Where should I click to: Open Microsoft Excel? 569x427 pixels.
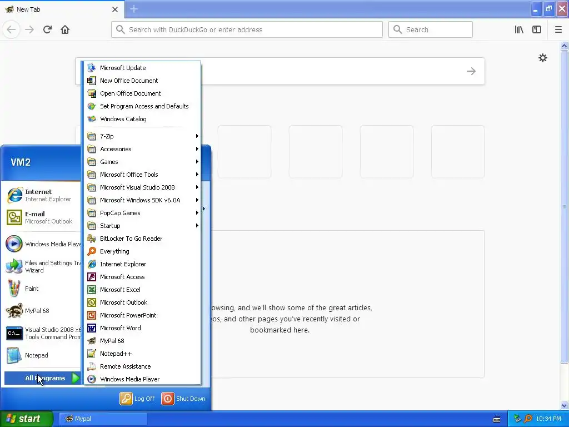click(142, 289)
